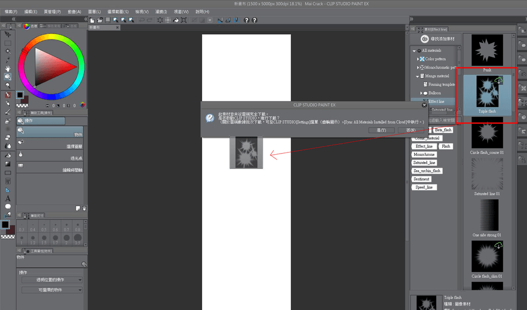Image resolution: width=527 pixels, height=310 pixels.
Task: Click the Speed_line tag button
Action: (x=424, y=187)
